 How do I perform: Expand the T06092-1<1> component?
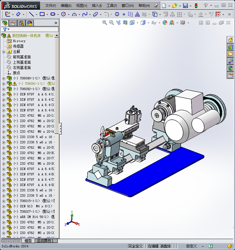(x=4, y=89)
